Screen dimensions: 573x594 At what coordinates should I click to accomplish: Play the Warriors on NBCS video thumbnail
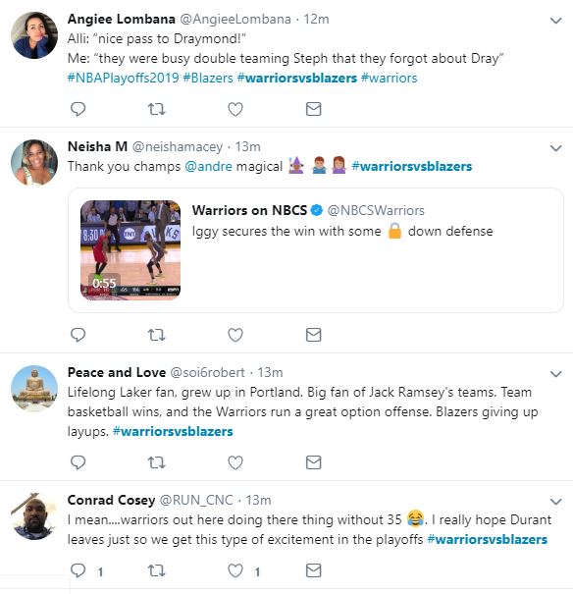pyautogui.click(x=130, y=250)
